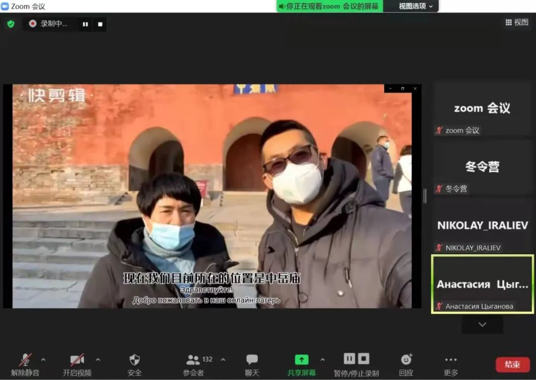This screenshot has width=536, height=380.
Task: Open the 参会者 participants panel
Action: coord(194,365)
